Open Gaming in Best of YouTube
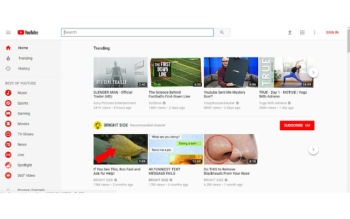350x219 pixels. [24, 113]
